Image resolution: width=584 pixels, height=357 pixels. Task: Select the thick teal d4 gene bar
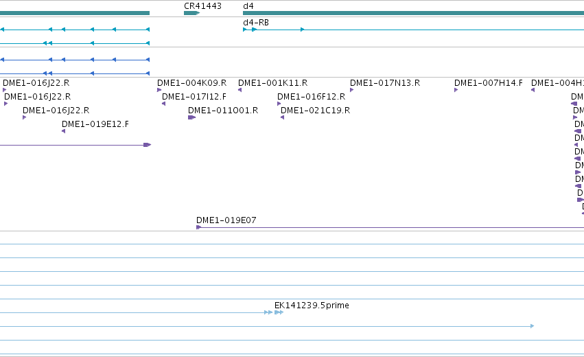pos(413,13)
